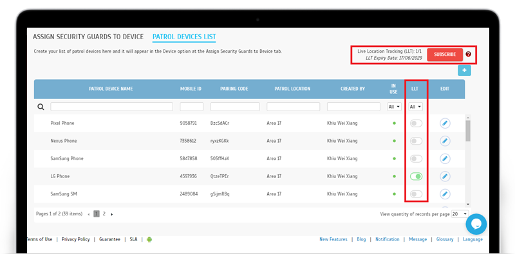Open the Privacy Policy link
This screenshot has height=254, width=515.
point(75,239)
